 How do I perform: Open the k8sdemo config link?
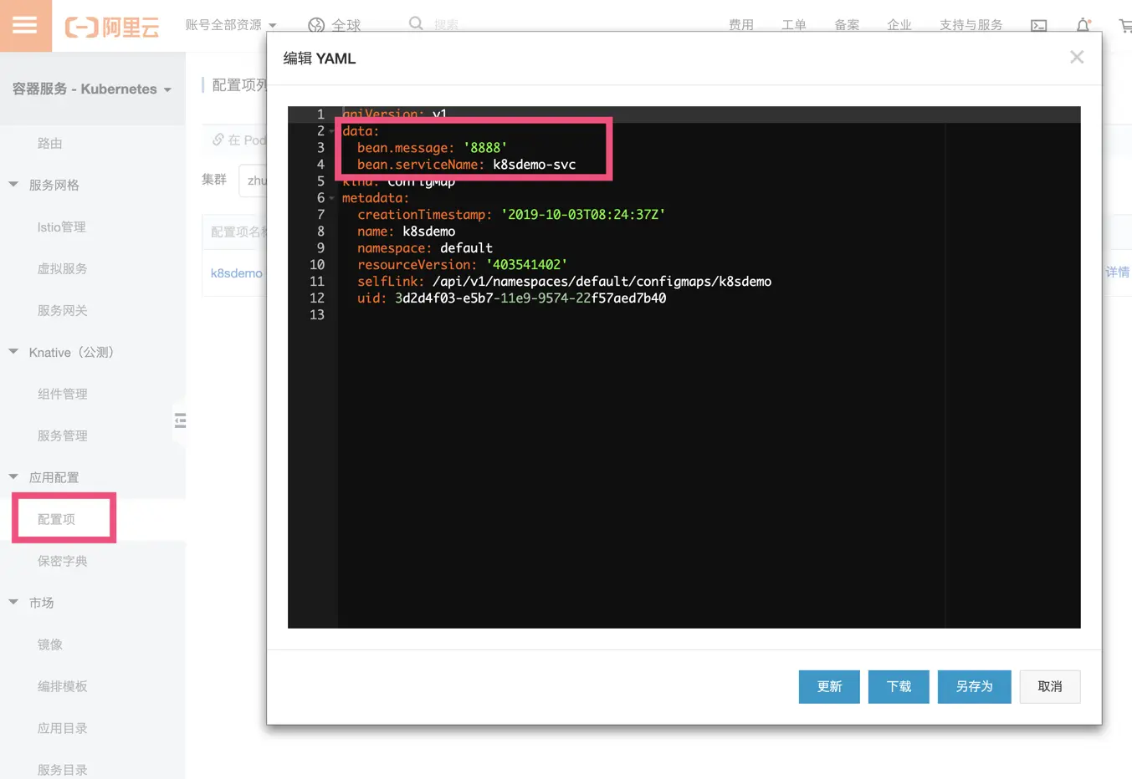tap(237, 273)
